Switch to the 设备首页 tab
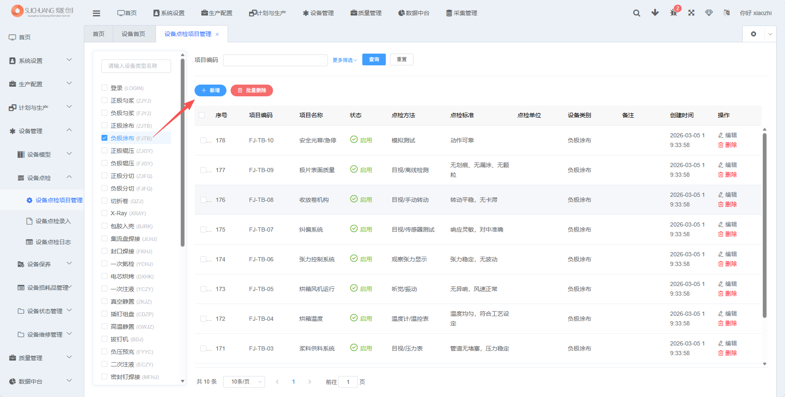 [x=133, y=34]
